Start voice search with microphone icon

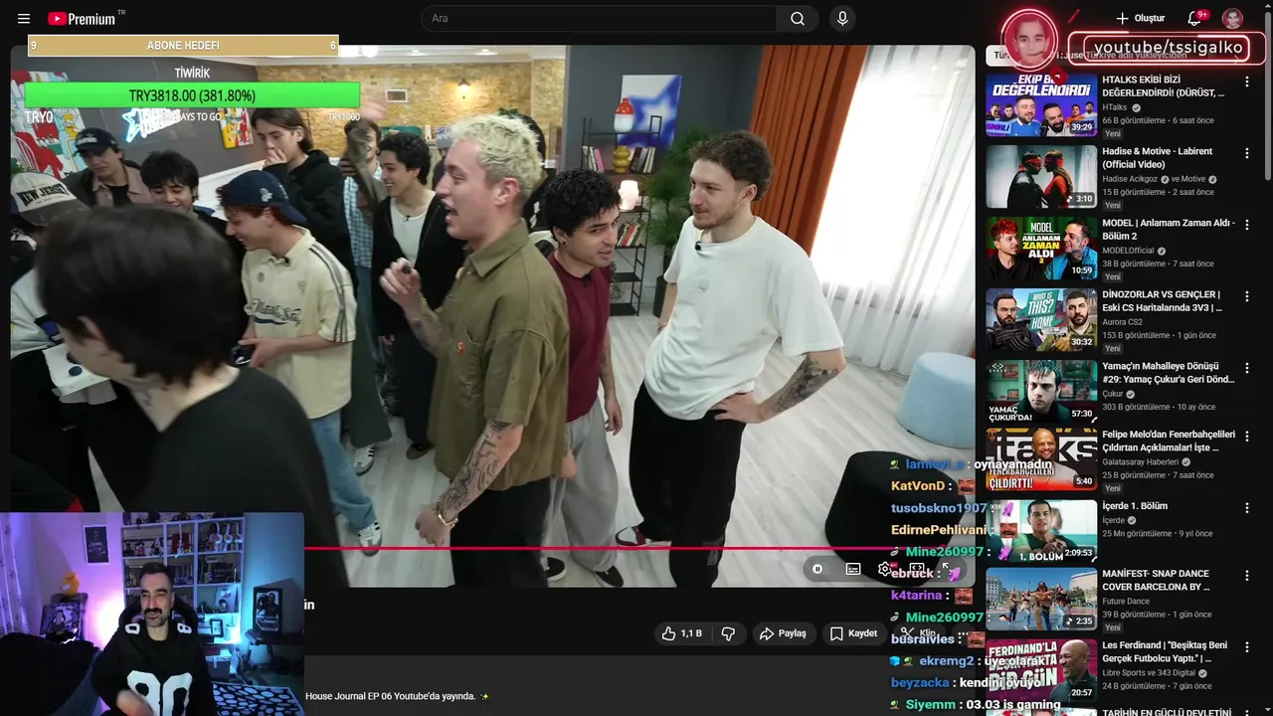click(x=842, y=19)
